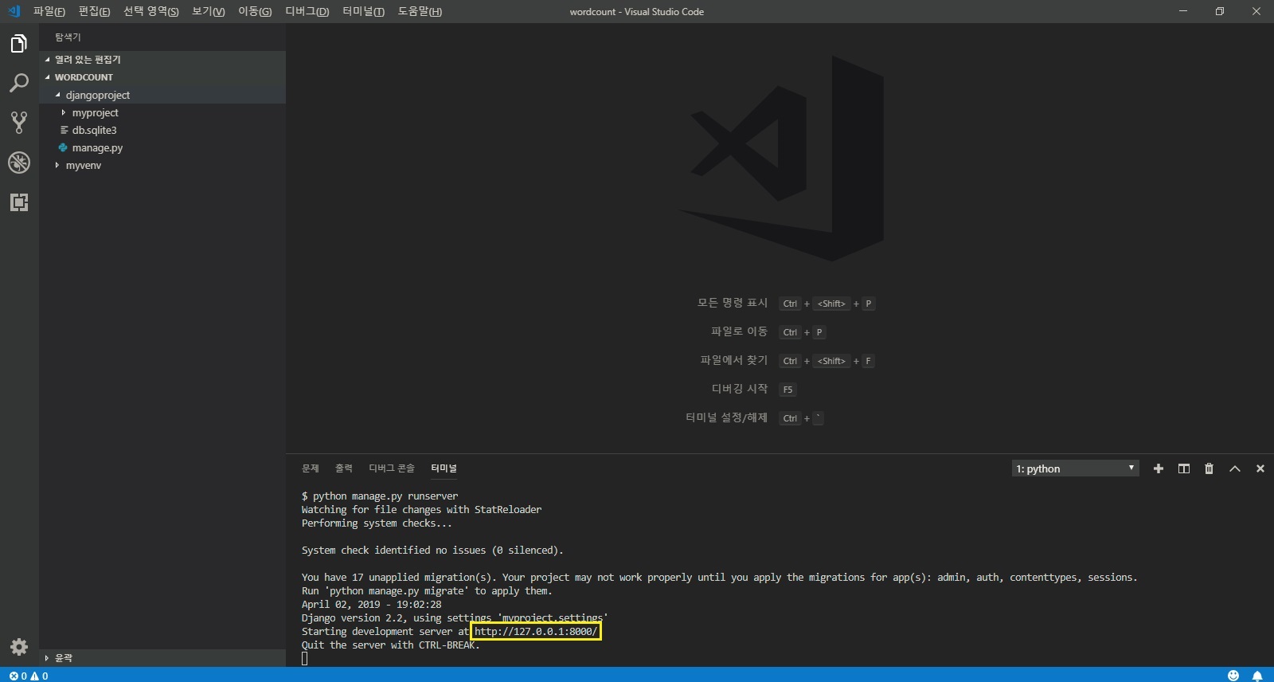Open the Source Control view icon

[x=19, y=123]
